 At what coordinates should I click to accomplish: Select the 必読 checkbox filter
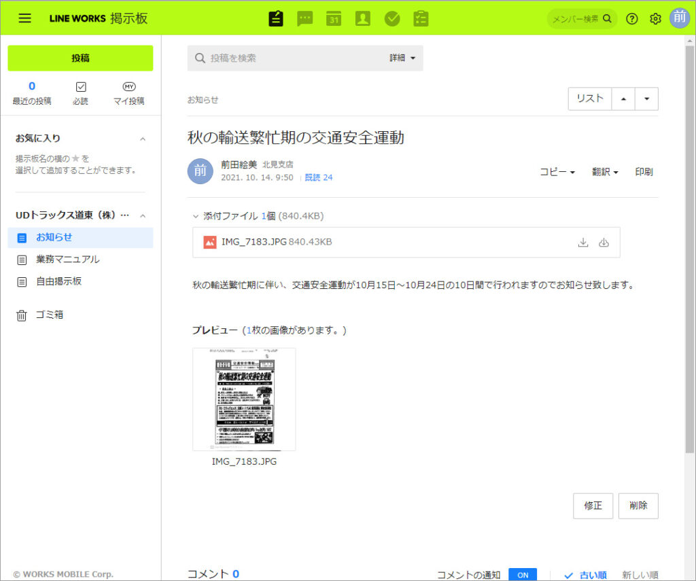(81, 94)
